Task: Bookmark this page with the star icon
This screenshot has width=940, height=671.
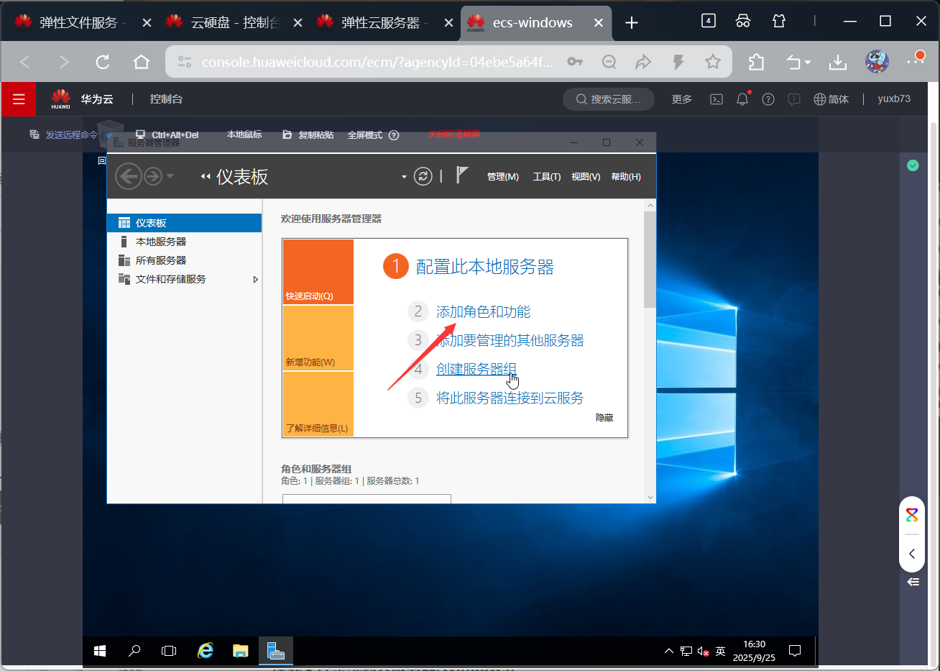Action: pos(713,62)
